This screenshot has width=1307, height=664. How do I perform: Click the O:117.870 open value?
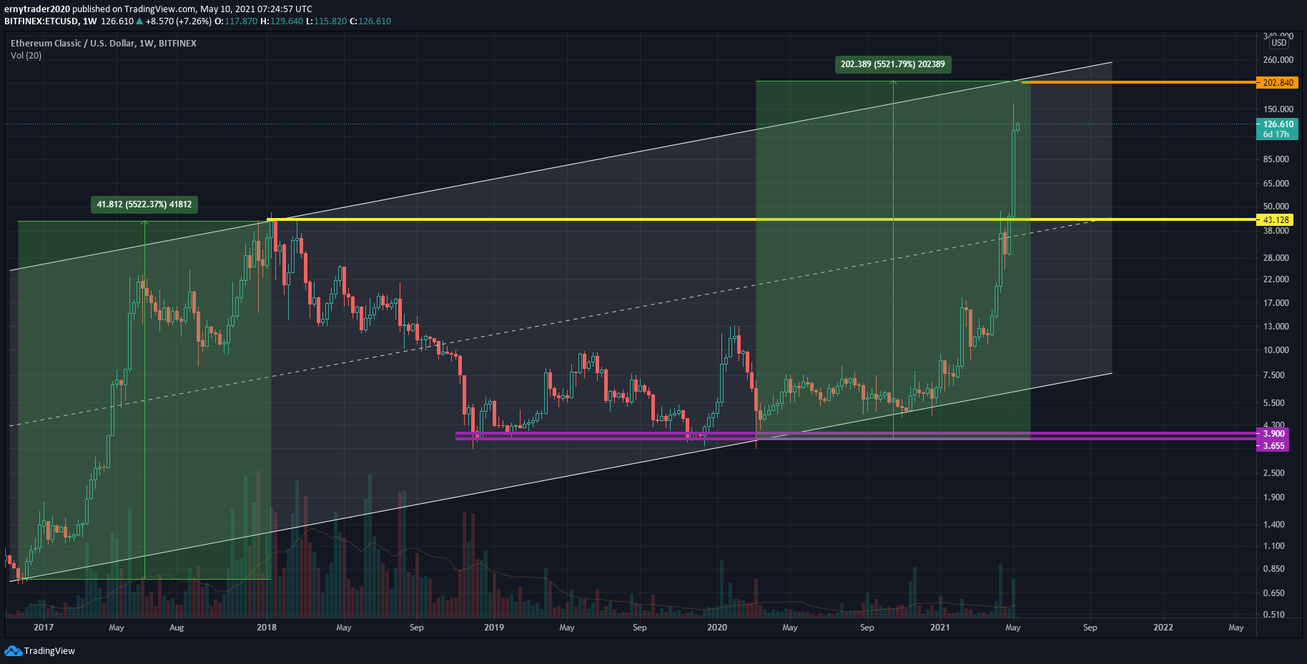tap(237, 21)
